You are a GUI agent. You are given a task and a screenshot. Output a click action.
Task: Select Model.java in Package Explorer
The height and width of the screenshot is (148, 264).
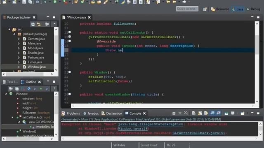pyautogui.click(x=35, y=48)
